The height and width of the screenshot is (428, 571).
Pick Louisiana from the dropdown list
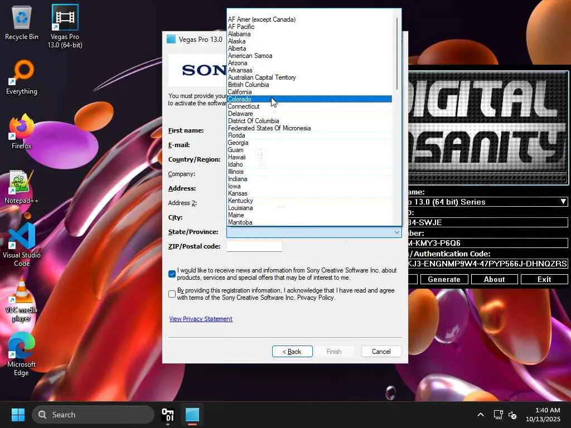click(309, 208)
